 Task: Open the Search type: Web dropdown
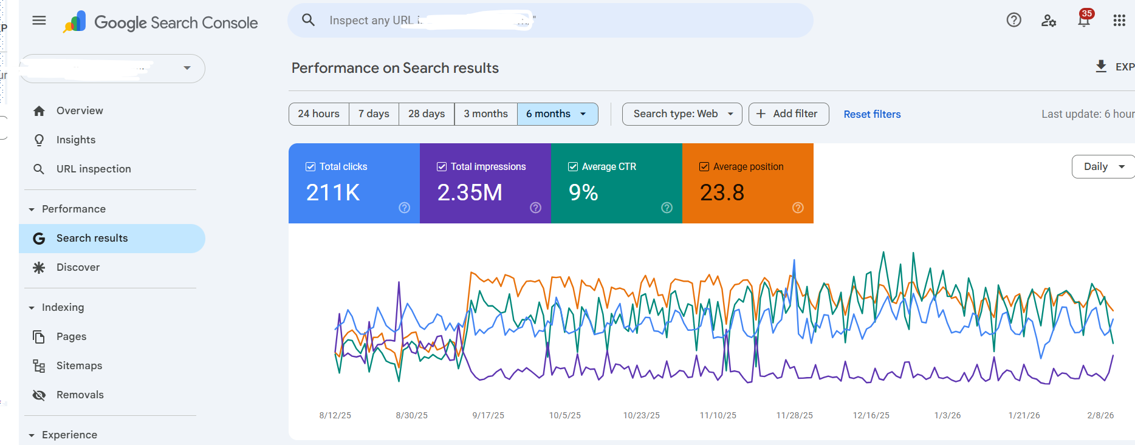click(x=682, y=114)
